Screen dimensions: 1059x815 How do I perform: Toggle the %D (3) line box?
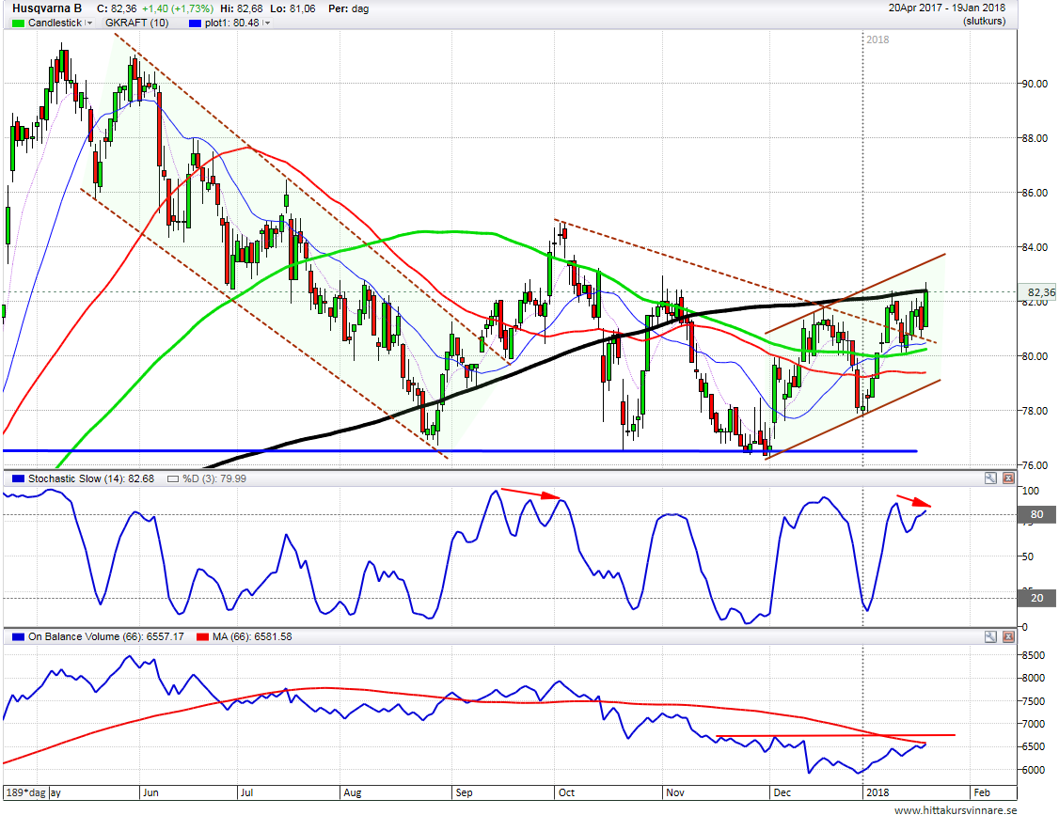(173, 478)
